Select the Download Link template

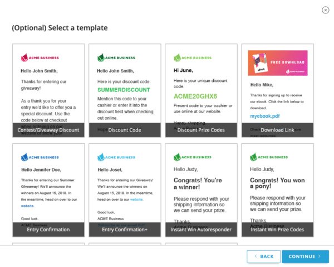277,90
